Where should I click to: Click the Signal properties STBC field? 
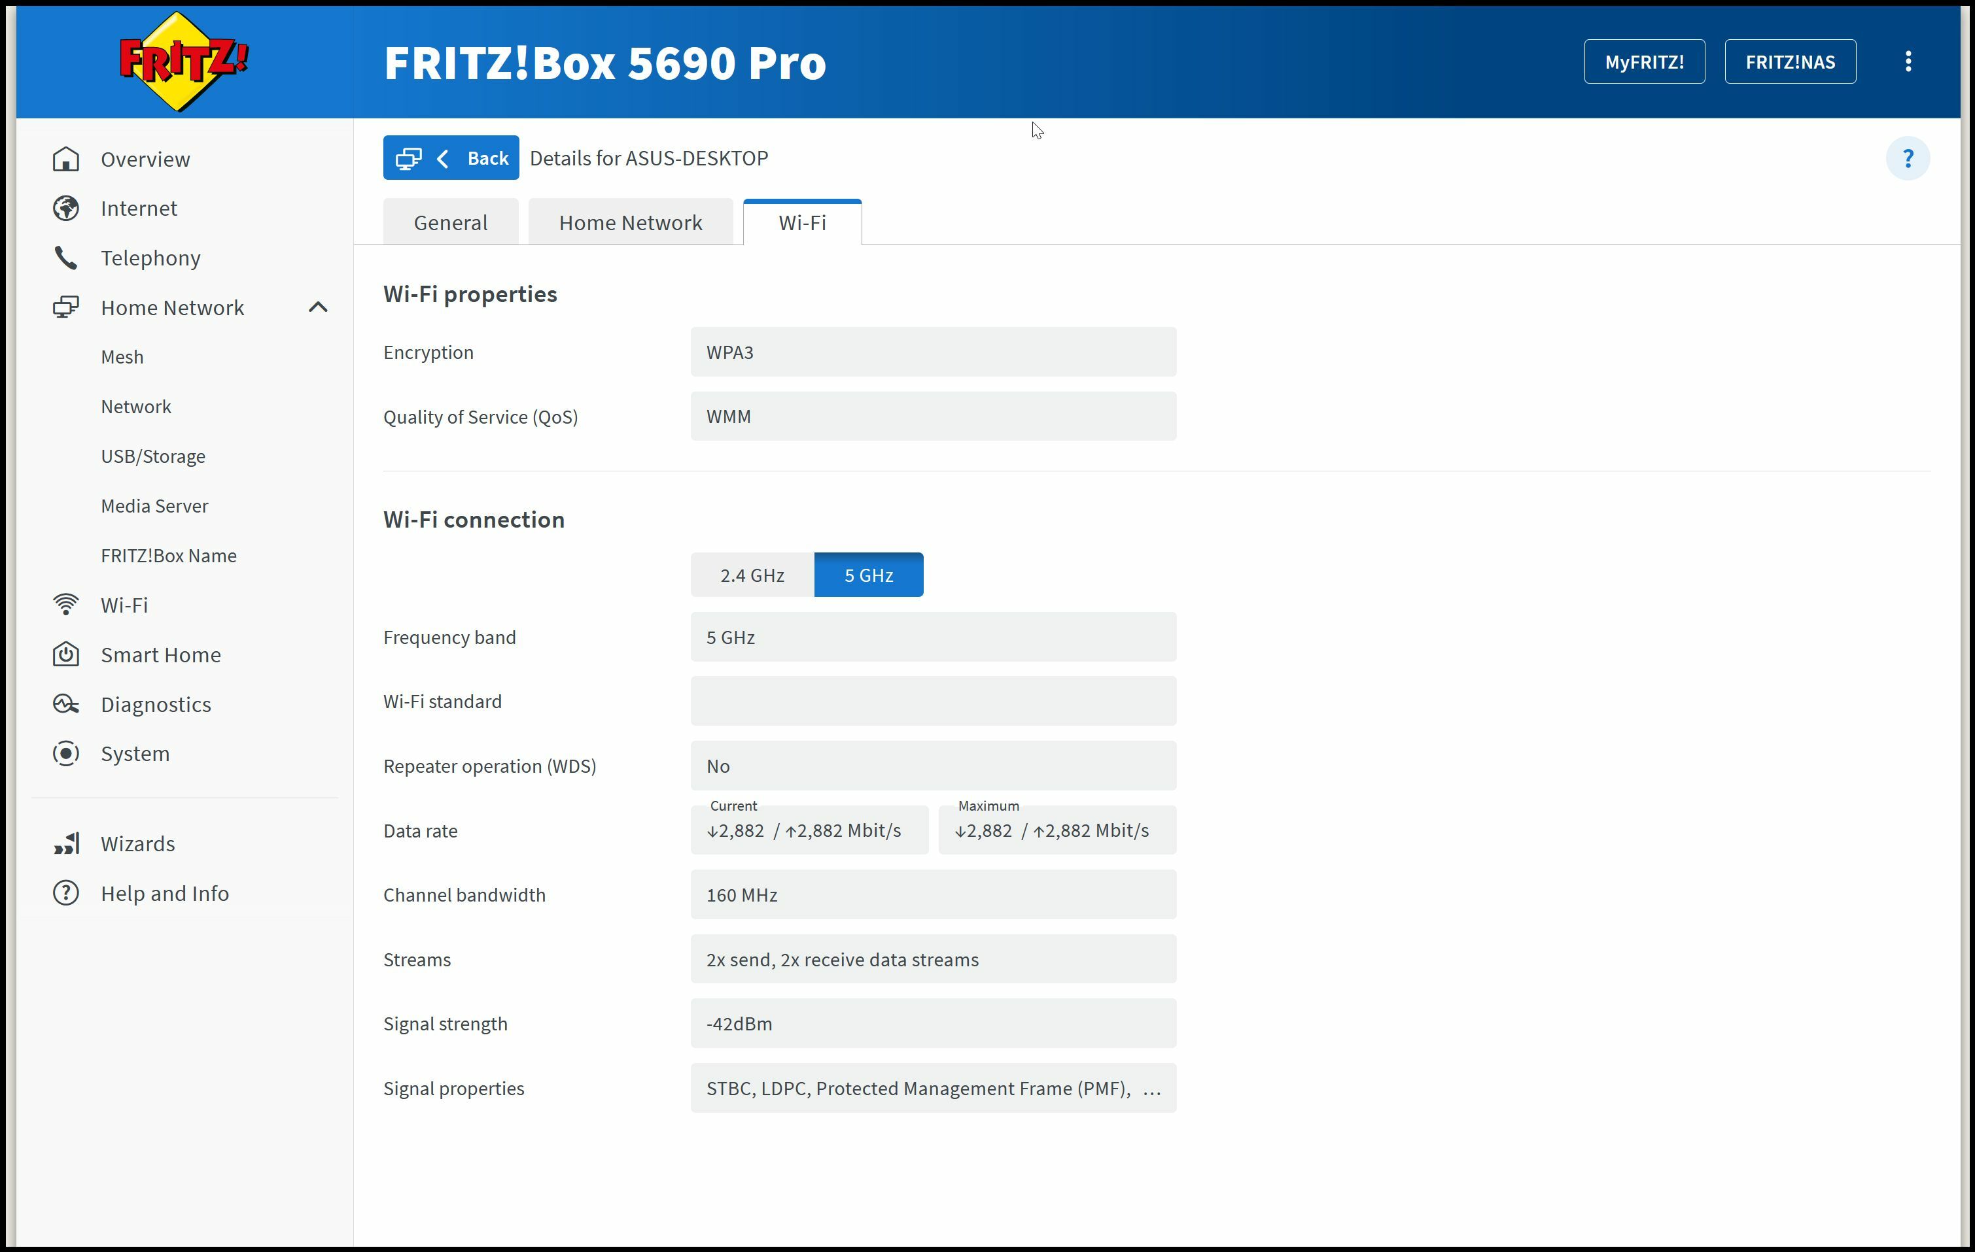coord(934,1089)
